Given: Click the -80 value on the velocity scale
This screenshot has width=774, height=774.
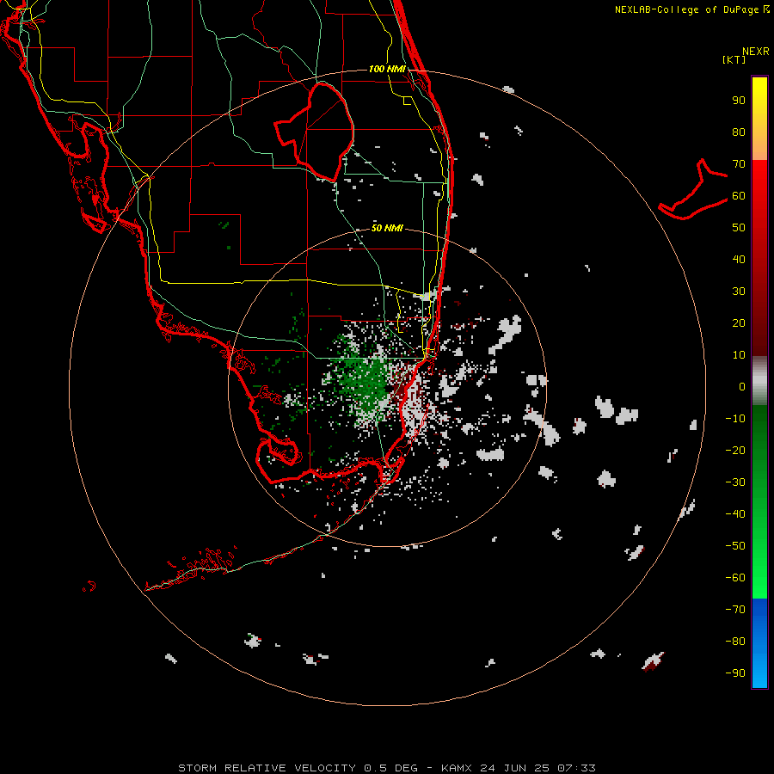Looking at the screenshot, I should [x=735, y=642].
